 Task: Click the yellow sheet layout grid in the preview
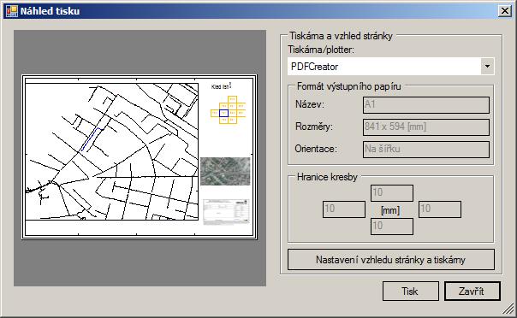(x=229, y=110)
